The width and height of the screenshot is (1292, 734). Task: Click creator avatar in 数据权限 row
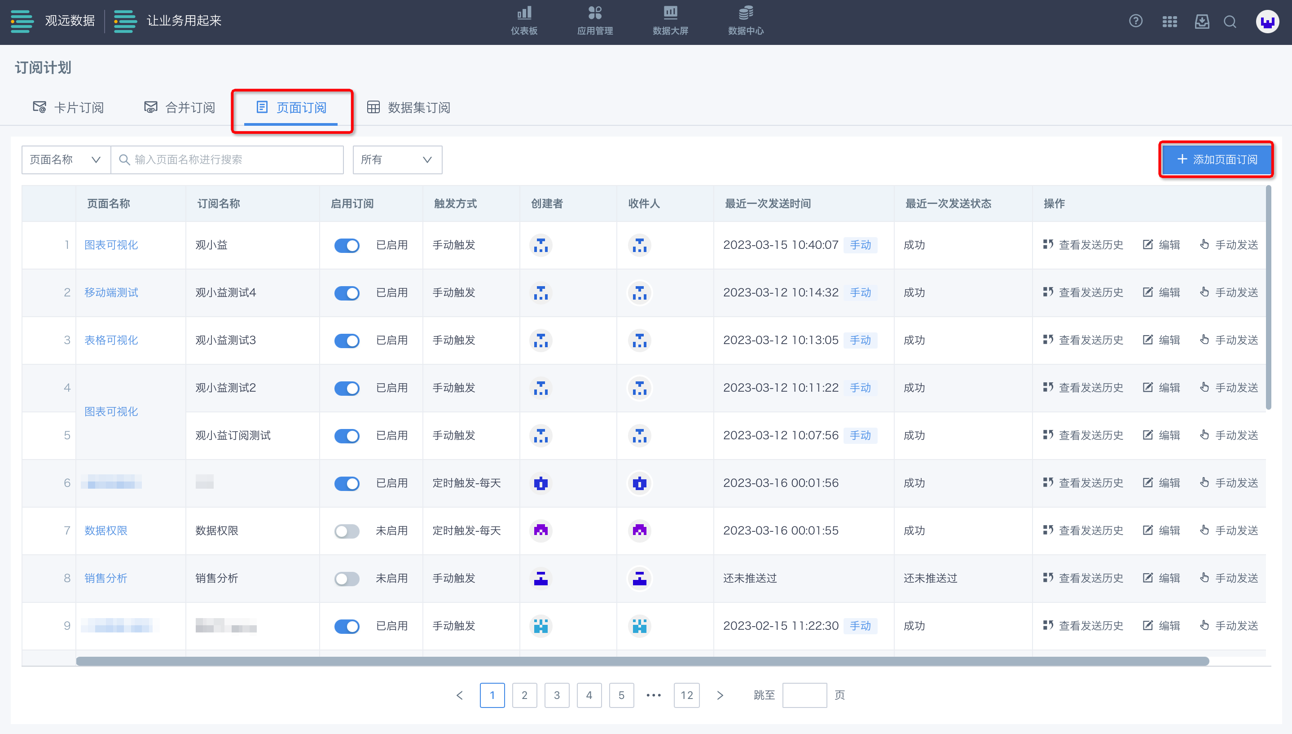(x=541, y=531)
